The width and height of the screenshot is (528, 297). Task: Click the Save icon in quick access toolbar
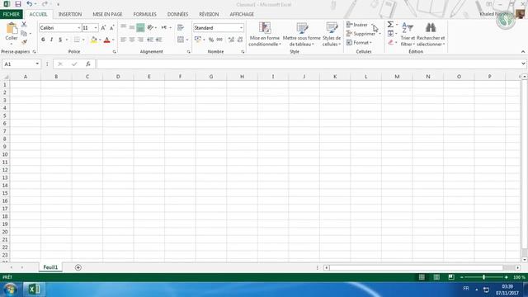click(x=18, y=4)
